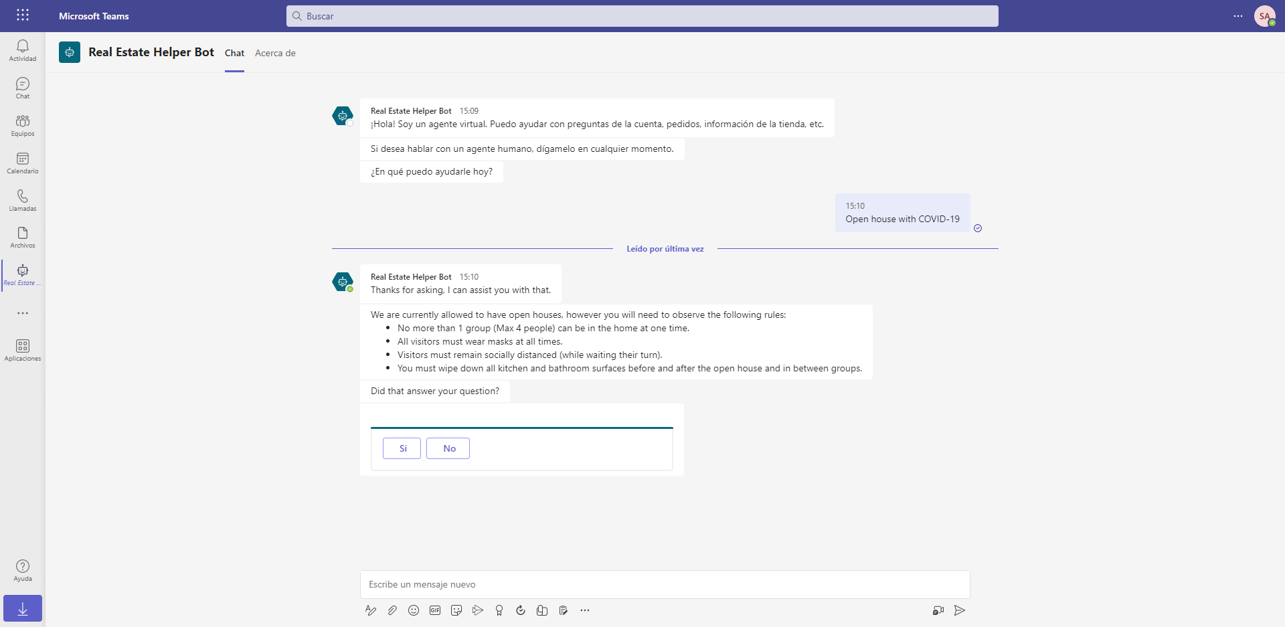
Task: Click the 'Escribe un mensaje nuevo' compose box
Action: tap(665, 584)
